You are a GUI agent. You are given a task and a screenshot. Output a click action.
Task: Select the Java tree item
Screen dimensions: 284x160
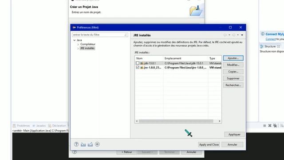[79, 40]
